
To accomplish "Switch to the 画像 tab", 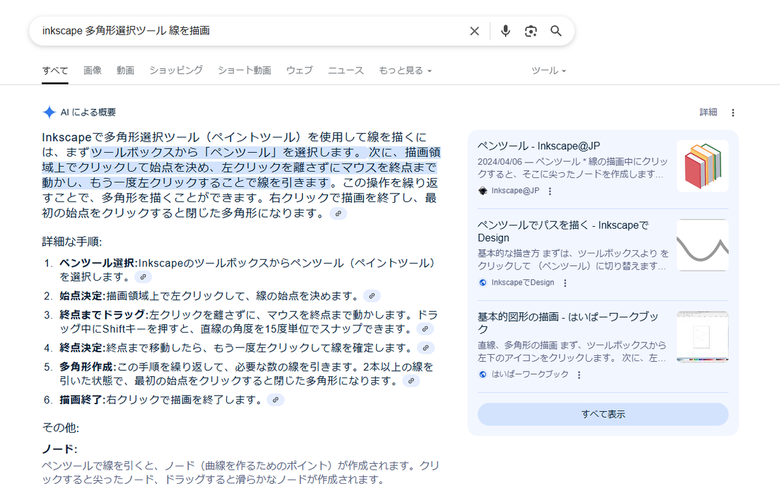I will pyautogui.click(x=92, y=70).
